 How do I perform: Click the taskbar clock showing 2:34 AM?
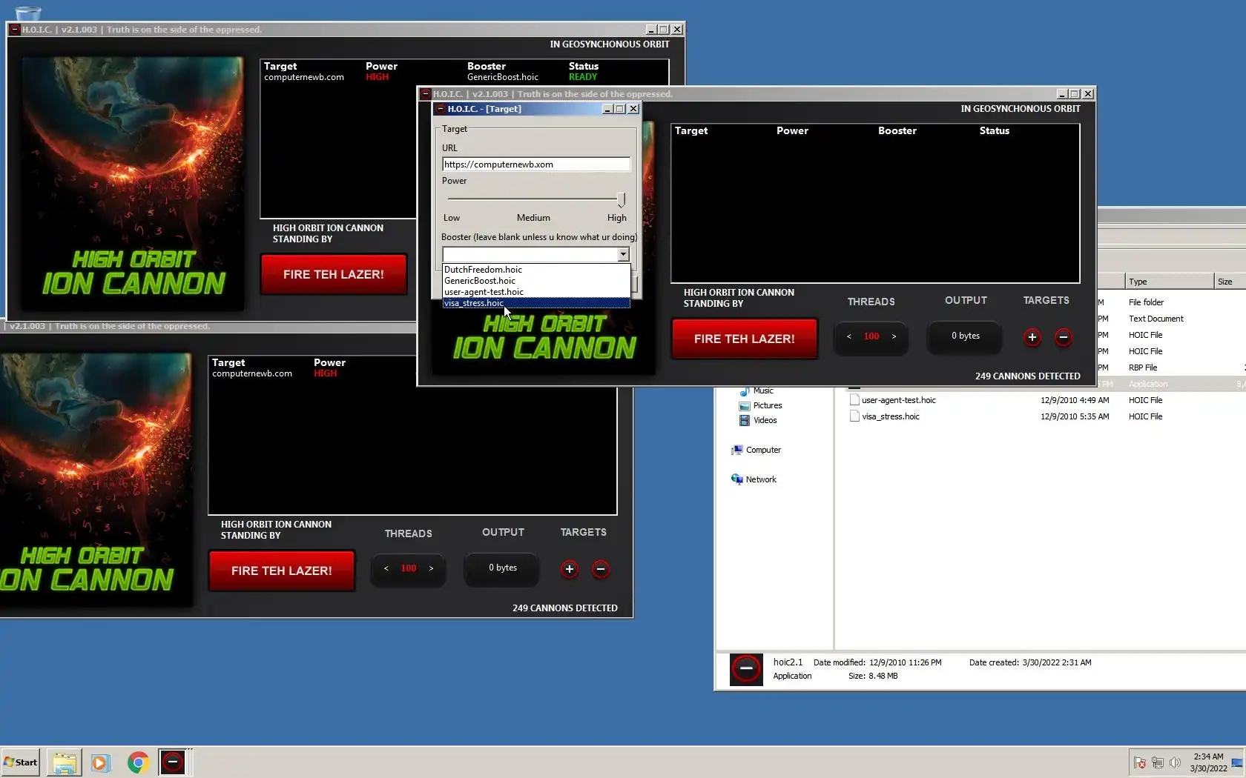1208,762
